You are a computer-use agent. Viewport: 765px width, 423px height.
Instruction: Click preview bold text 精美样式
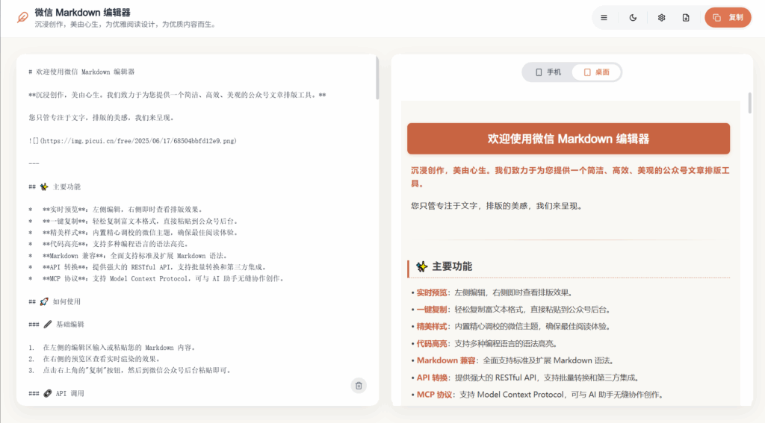[432, 327]
